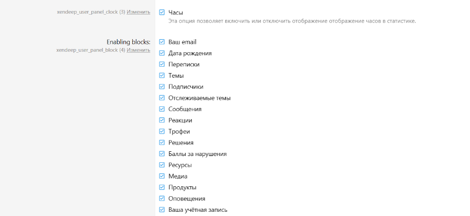Disable the Реакции checkbox
470x216 pixels.
pyautogui.click(x=162, y=120)
